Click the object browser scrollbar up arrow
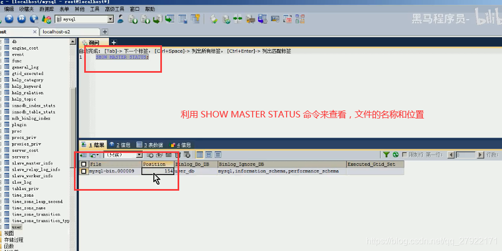Image resolution: width=502 pixels, height=251 pixels. click(73, 41)
